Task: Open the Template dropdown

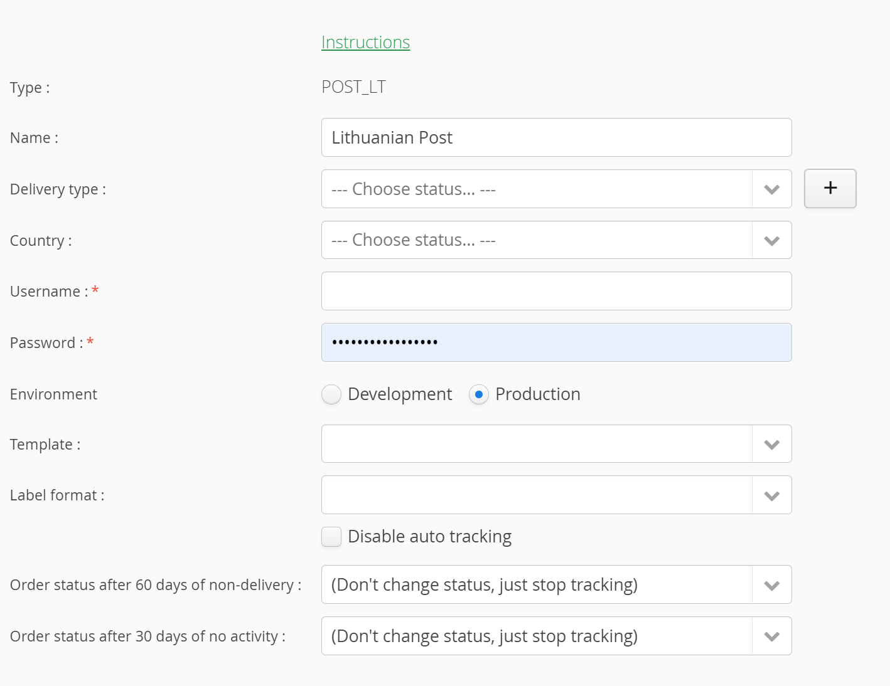Action: [537, 444]
